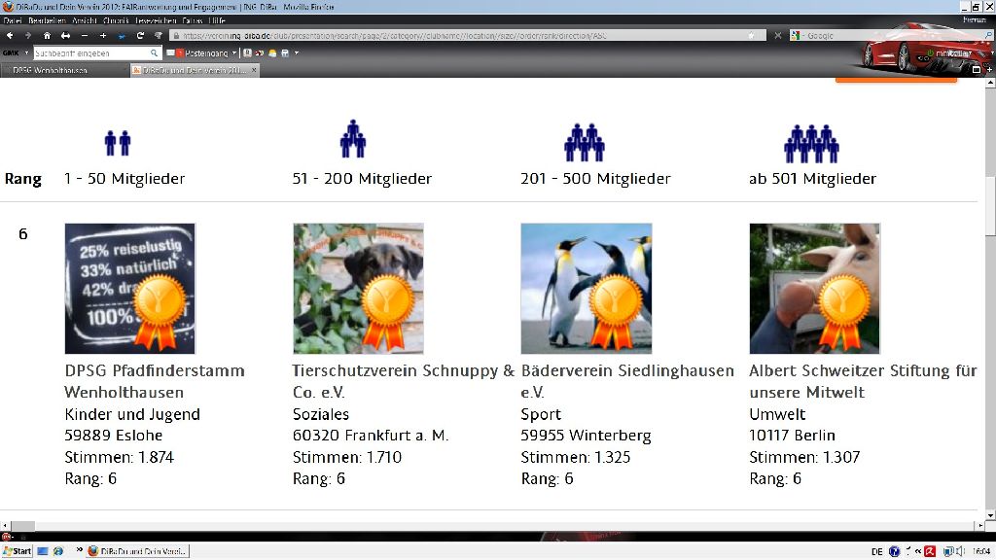This screenshot has width=996, height=560.
Task: Open Bäderverein Siedlinghausen e.V. link
Action: pyautogui.click(x=627, y=381)
